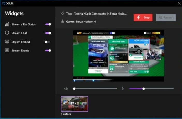
Task: Click the Widgets heading
Action: point(14,14)
